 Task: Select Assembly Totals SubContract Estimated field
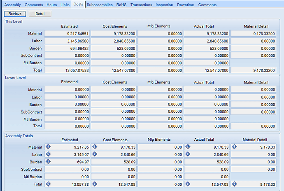pyautogui.click(x=67, y=169)
